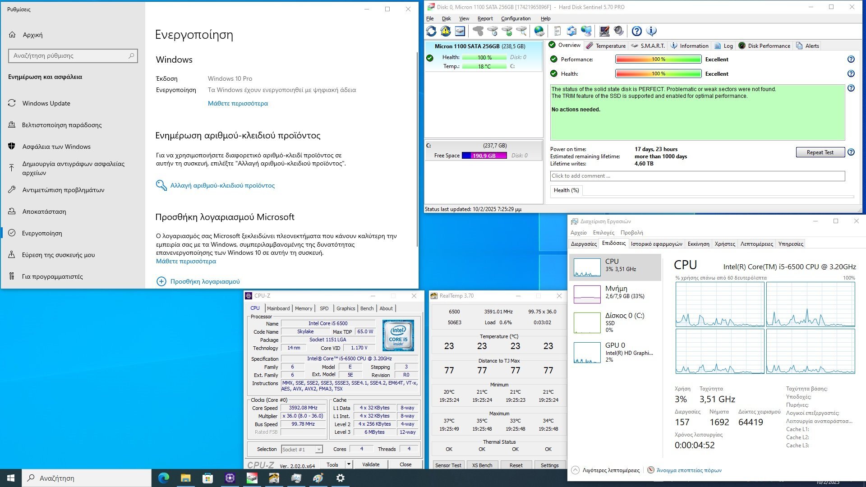Expand the CPU-Z Tools dropdown arrow

click(349, 464)
